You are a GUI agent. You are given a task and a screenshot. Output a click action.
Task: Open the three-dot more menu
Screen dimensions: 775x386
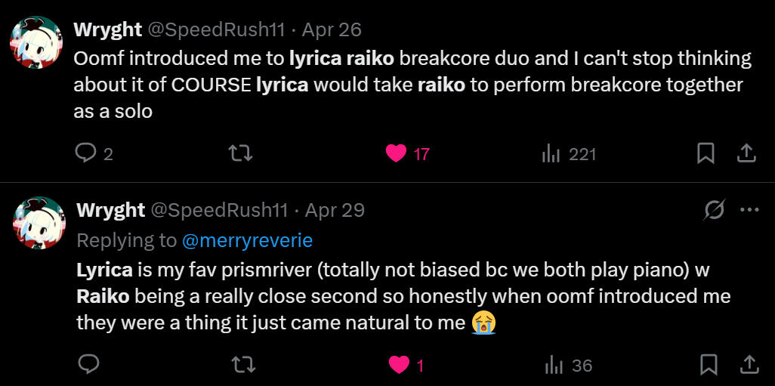(749, 210)
